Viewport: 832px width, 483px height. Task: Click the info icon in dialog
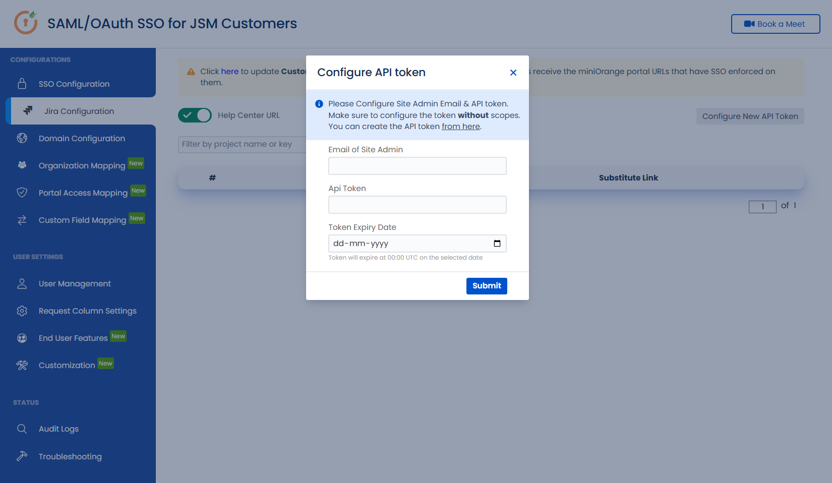pyautogui.click(x=319, y=104)
